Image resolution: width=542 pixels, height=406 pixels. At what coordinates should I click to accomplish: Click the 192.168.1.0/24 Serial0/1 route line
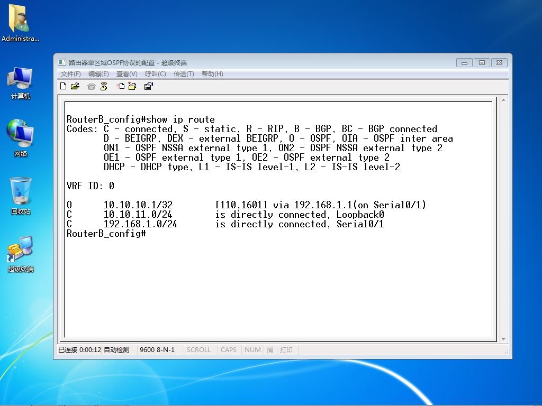click(225, 224)
